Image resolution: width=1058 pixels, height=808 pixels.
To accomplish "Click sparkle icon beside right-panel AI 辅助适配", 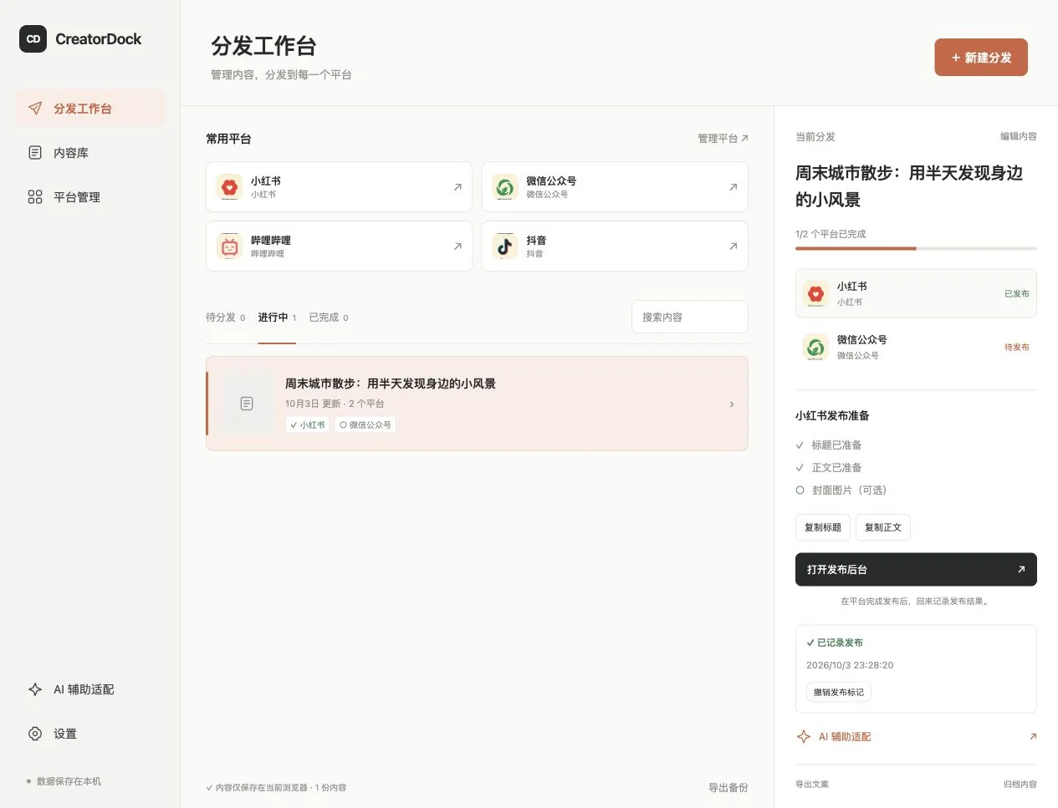I will 804,737.
